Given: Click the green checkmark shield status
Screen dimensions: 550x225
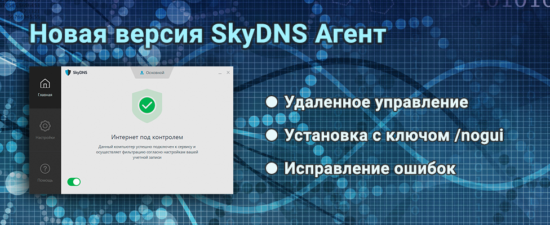Looking at the screenshot, I should (x=147, y=106).
